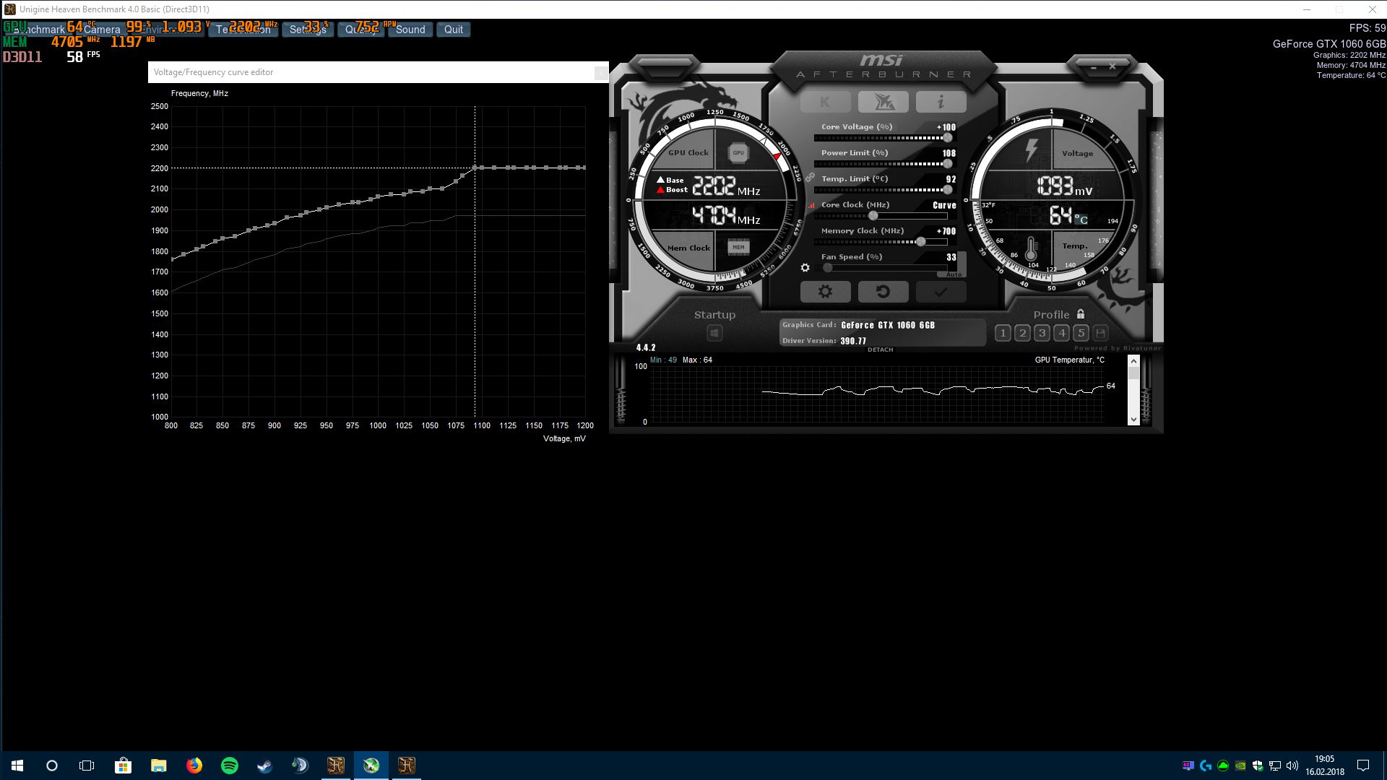The height and width of the screenshot is (780, 1387).
Task: Click the lightning bolt voltage icon
Action: tap(1032, 150)
